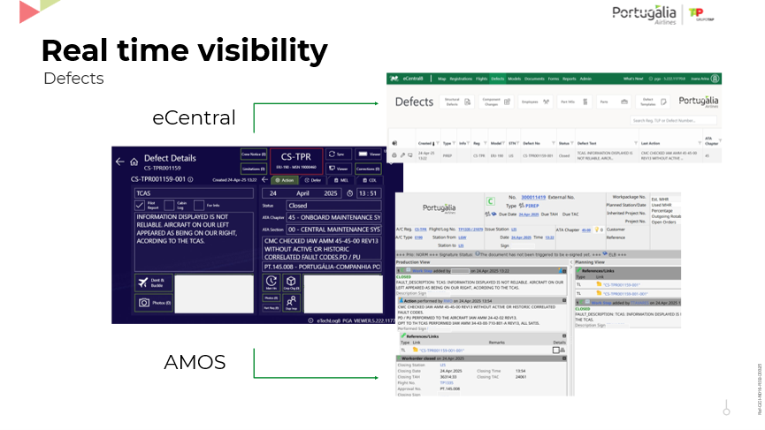Click the eCentral search field

673,120
